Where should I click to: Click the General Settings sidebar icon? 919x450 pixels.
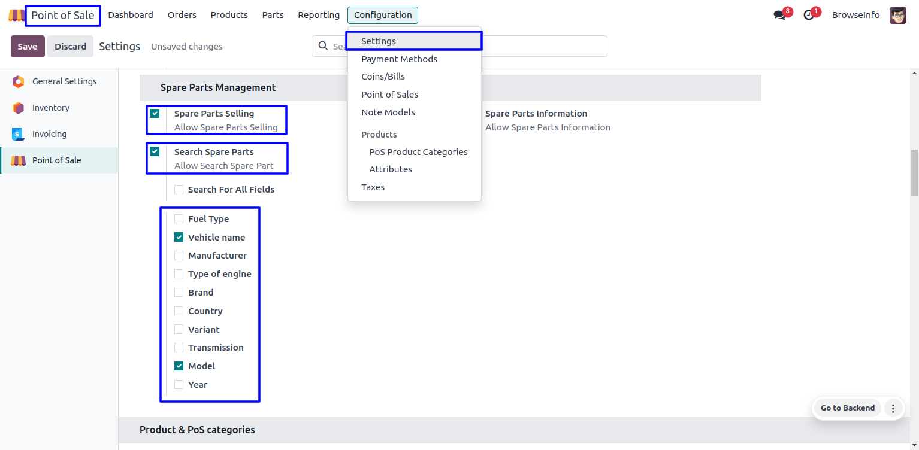[18, 81]
